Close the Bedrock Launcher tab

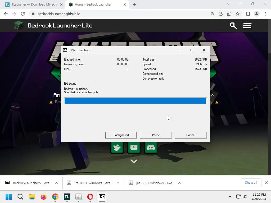click(x=125, y=5)
